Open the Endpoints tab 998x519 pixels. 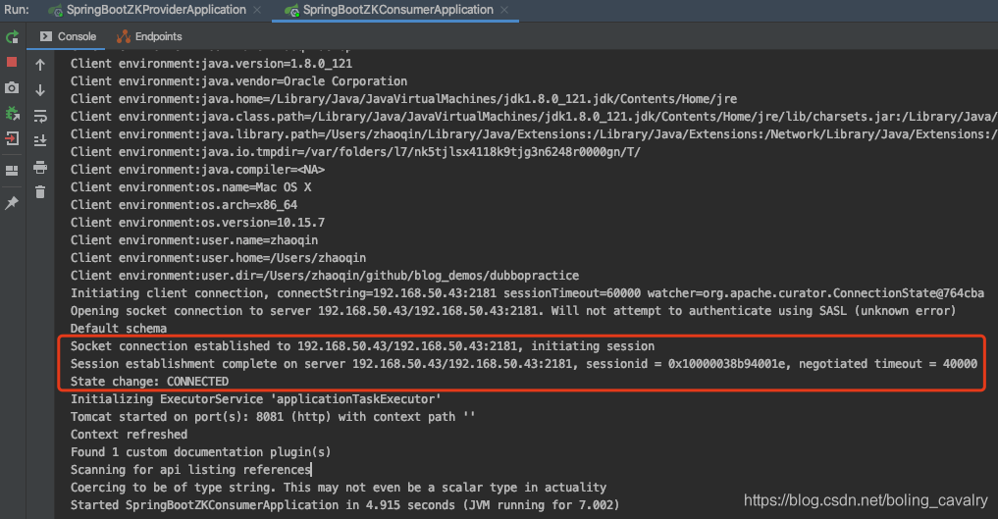(149, 36)
